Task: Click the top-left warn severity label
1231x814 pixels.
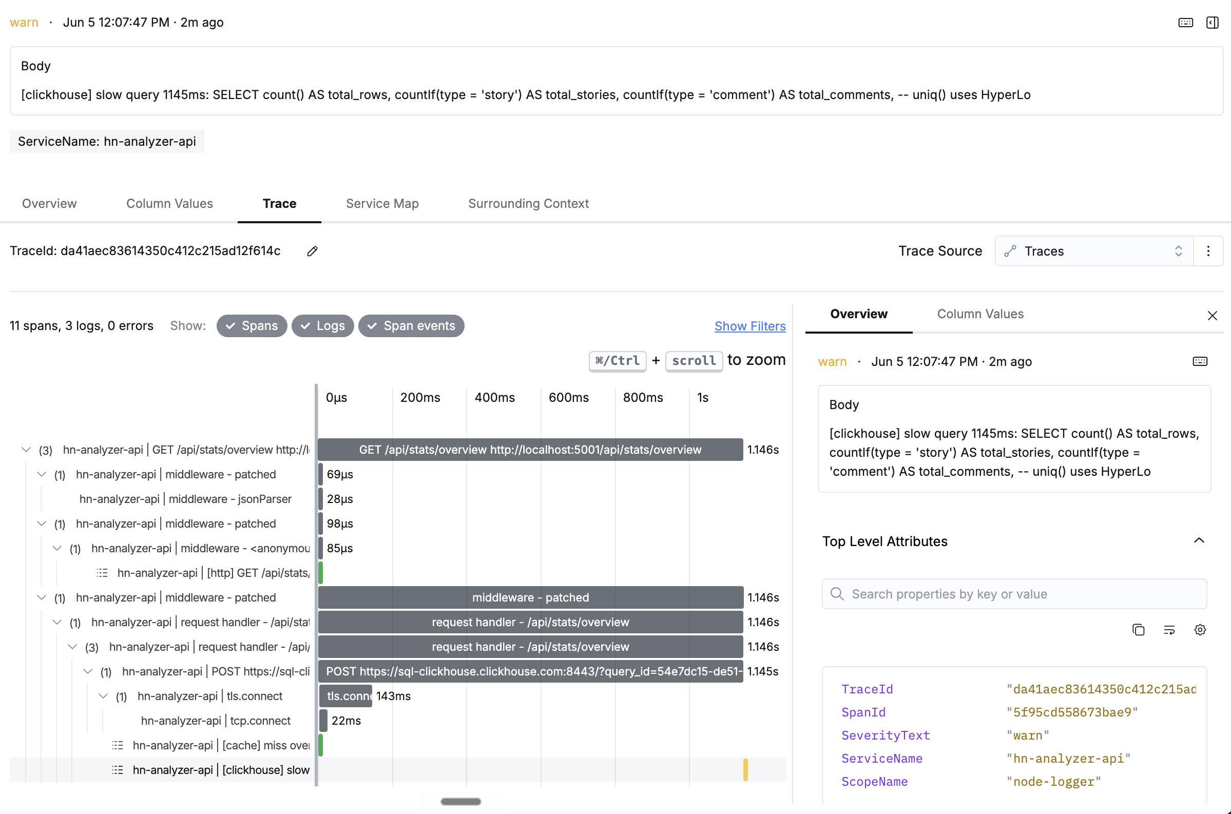Action: pyautogui.click(x=25, y=22)
